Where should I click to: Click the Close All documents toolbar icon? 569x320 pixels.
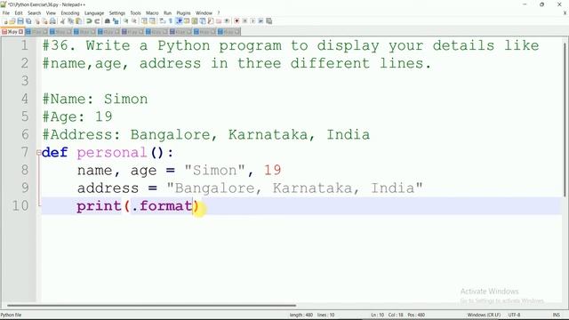(44, 21)
